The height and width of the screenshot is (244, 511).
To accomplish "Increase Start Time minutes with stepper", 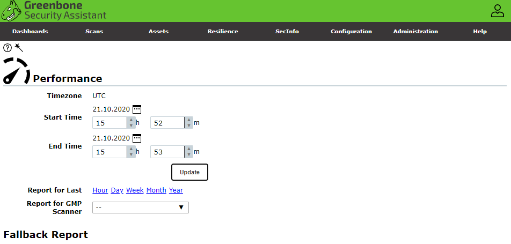I will click(x=188, y=120).
